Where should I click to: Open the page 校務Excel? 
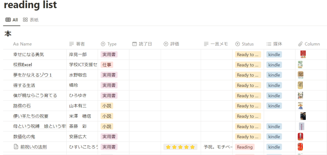click(22, 65)
